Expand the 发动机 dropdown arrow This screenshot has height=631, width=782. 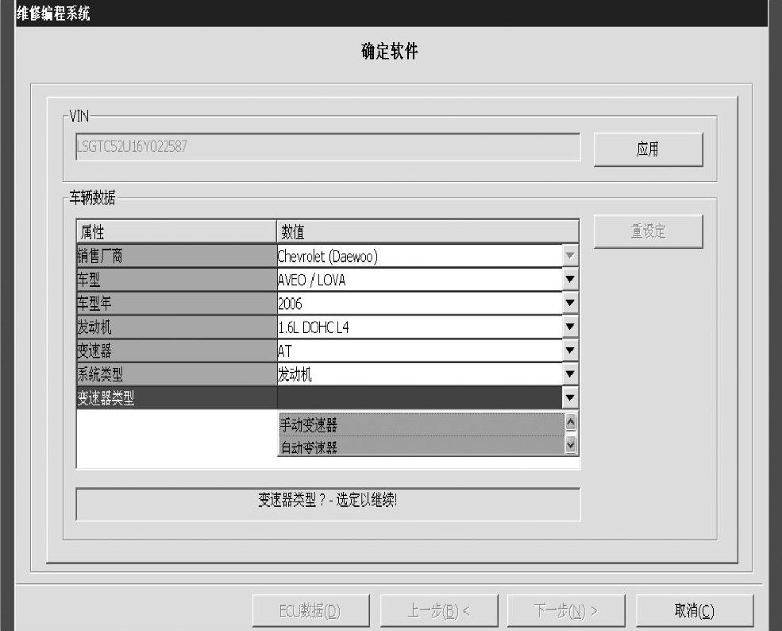click(x=570, y=326)
